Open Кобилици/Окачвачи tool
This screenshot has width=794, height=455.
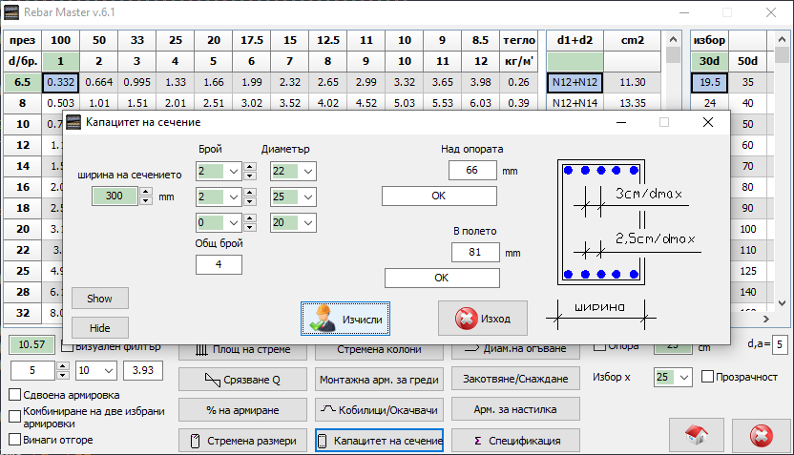tap(380, 410)
